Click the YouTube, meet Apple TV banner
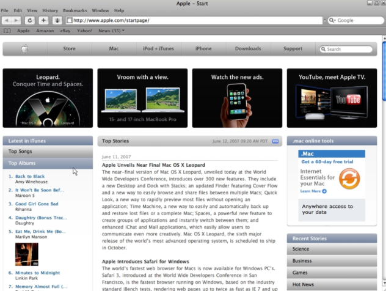 point(335,98)
